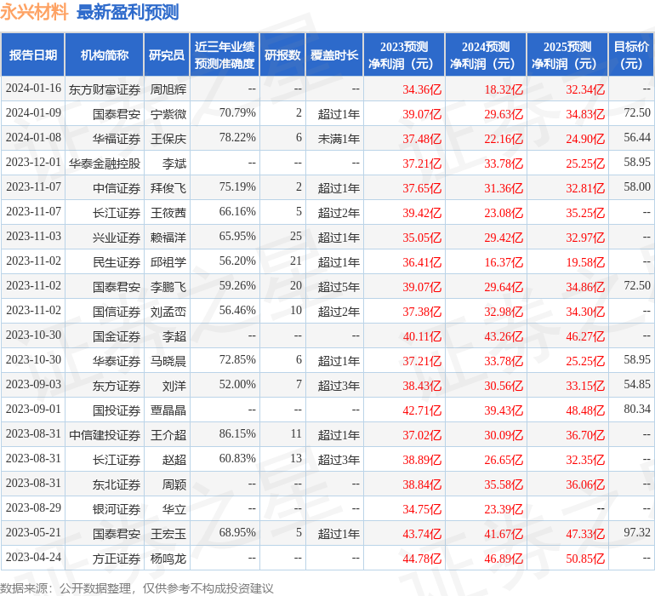Click analyst name 赖福洋
Image resolution: width=655 pixels, height=596 pixels.
[x=168, y=238]
